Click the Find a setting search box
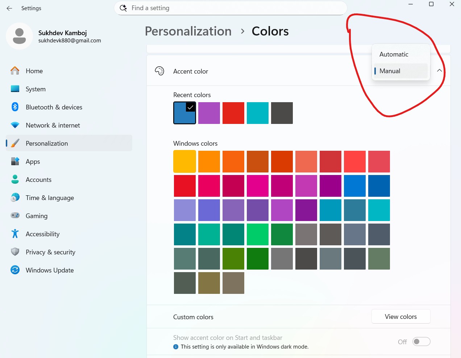461x358 pixels. 230,8
